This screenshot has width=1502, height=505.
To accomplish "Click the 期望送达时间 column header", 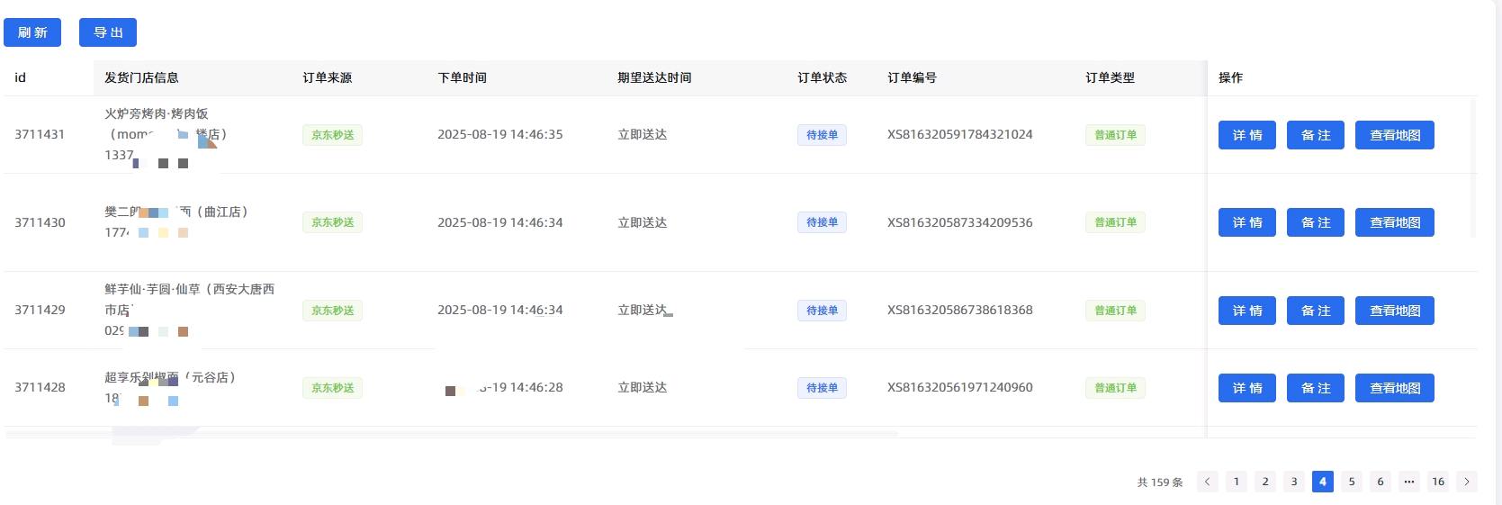I will [654, 78].
